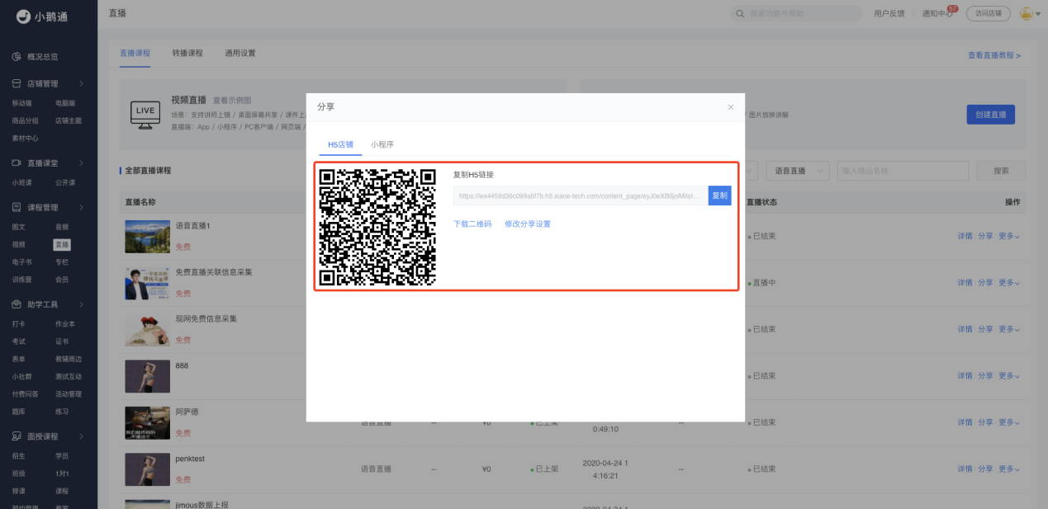1048x509 pixels.
Task: Switch to the 小程序 tab in share dialog
Action: tap(382, 144)
